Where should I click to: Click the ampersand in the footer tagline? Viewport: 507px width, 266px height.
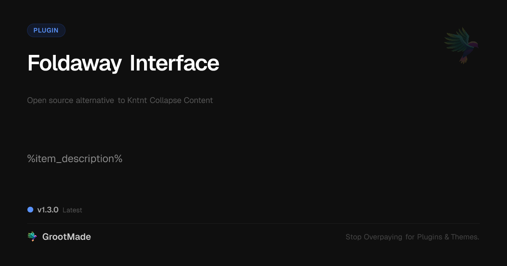point(447,237)
